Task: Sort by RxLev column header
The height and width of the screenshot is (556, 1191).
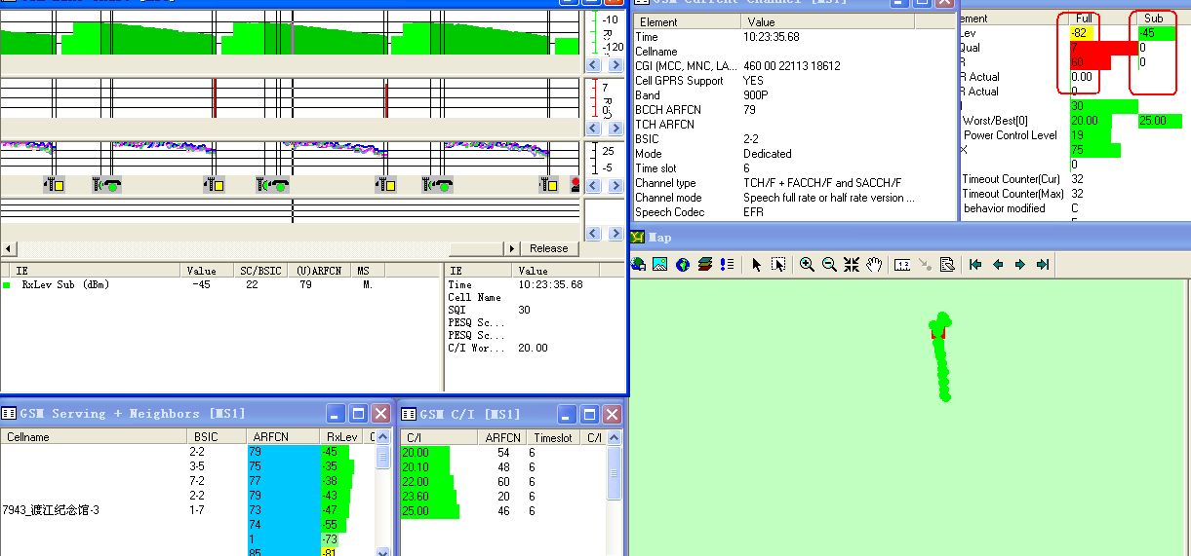Action: pos(342,437)
